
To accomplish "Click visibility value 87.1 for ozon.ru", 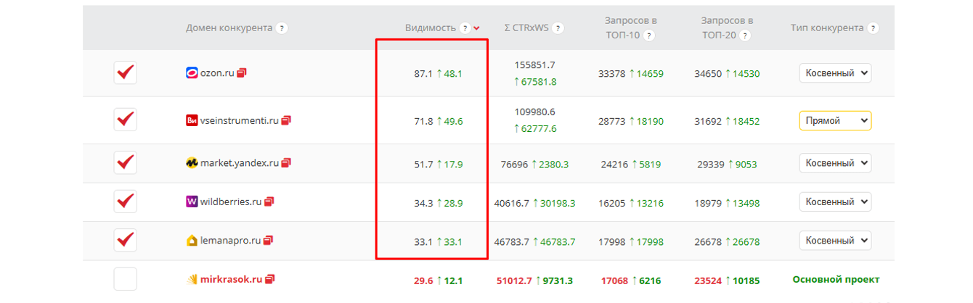I will [423, 74].
